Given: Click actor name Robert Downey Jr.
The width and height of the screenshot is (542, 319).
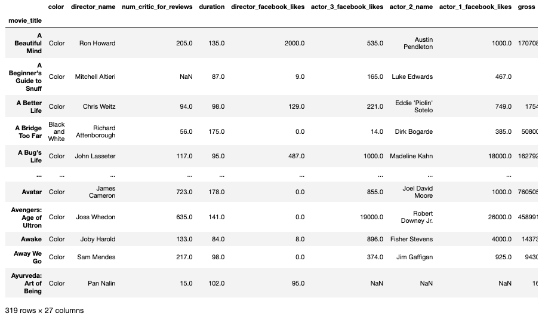Looking at the screenshot, I should click(x=417, y=217).
